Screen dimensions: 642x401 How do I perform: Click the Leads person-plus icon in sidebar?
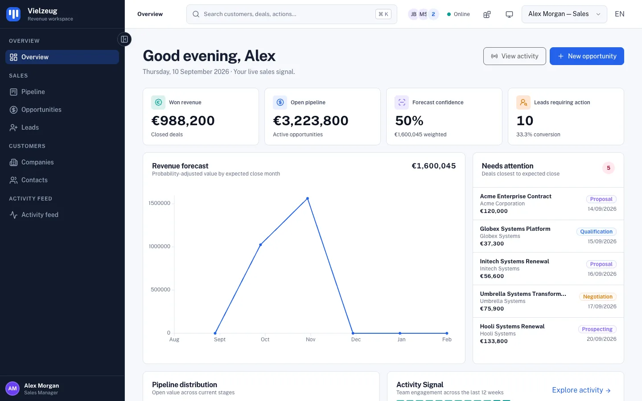coord(14,127)
